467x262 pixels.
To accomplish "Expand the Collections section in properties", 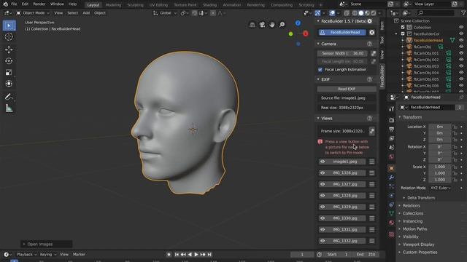I will tap(413, 213).
